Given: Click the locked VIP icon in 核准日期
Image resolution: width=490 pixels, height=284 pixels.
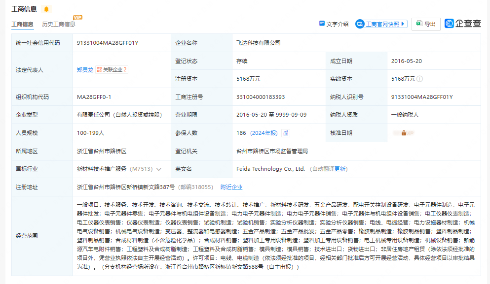Looking at the screenshot, I should (404, 133).
